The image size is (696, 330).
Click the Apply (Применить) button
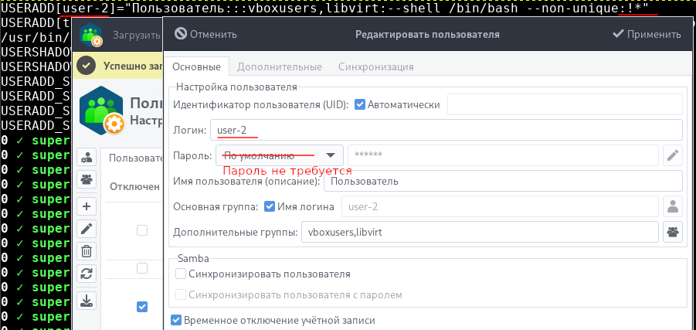click(646, 34)
